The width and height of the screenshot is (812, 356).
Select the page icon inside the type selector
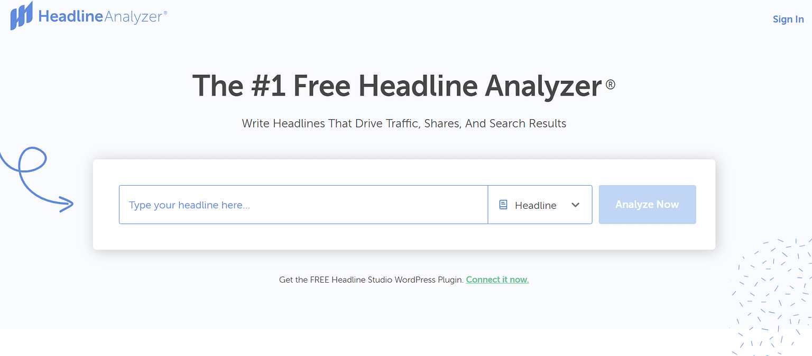(x=502, y=205)
